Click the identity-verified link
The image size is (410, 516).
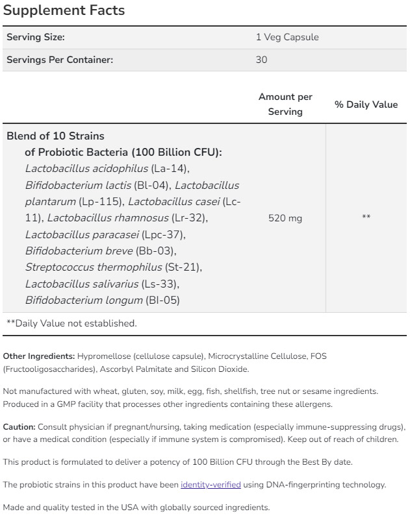pyautogui.click(x=211, y=484)
